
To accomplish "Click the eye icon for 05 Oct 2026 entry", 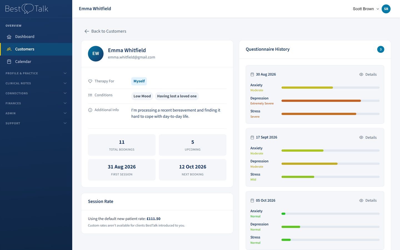I will [x=361, y=201].
